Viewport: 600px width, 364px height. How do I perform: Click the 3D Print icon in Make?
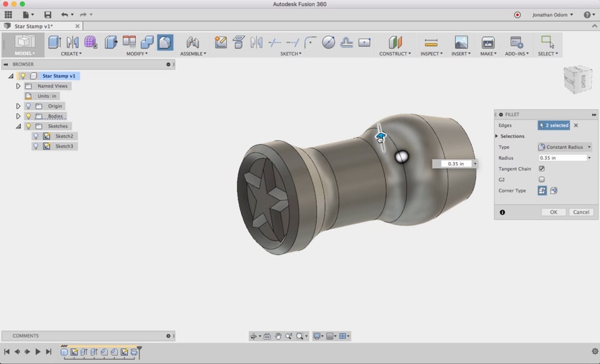pos(488,42)
